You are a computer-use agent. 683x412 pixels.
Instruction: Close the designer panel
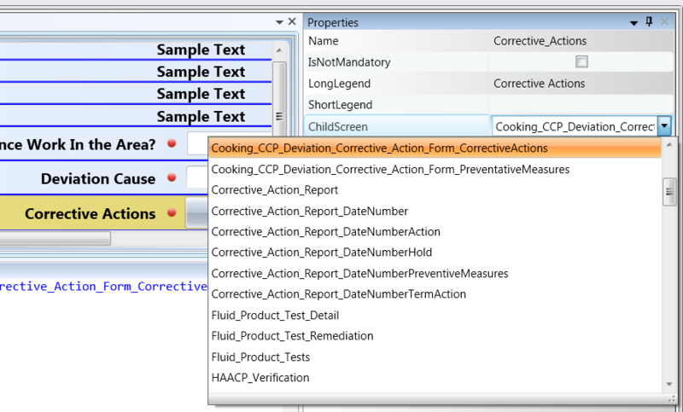(292, 21)
